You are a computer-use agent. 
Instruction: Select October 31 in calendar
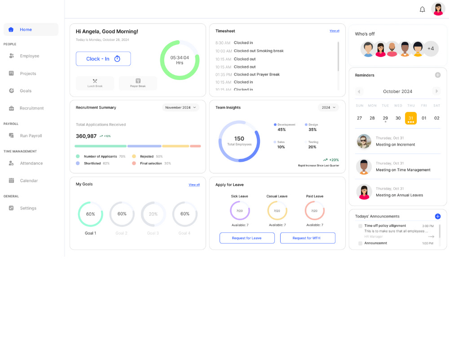[x=411, y=118]
